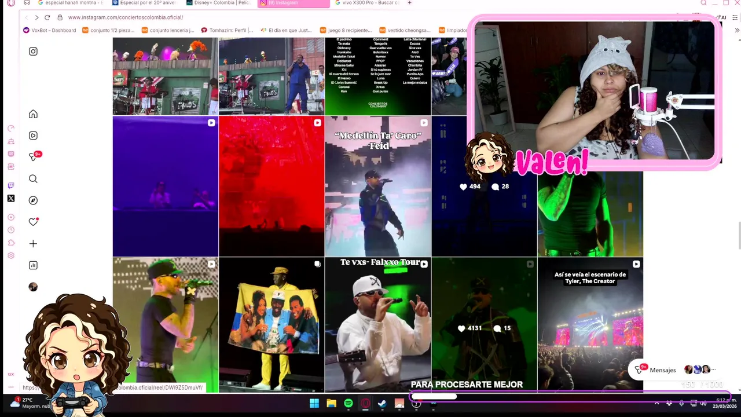
Task: Open the singer in green cap reel
Action: tap(166, 324)
